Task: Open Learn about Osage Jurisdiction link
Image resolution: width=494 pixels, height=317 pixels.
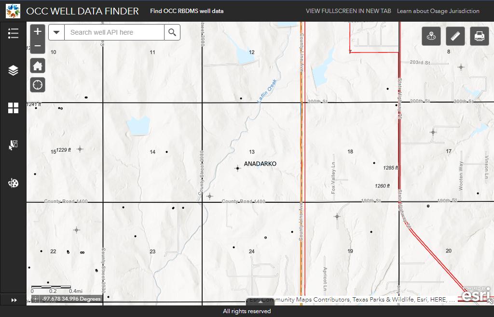Action: pyautogui.click(x=438, y=11)
